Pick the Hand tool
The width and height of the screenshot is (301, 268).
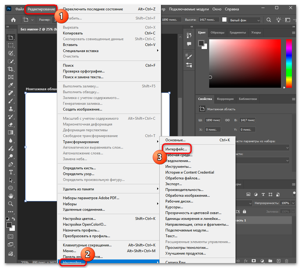pyautogui.click(x=11, y=196)
